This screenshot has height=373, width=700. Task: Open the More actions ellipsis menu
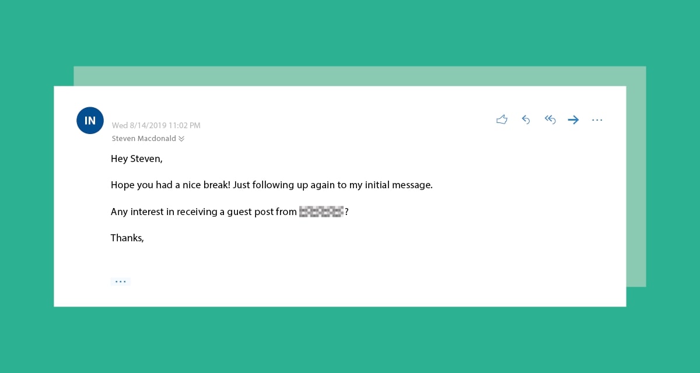[x=597, y=119]
